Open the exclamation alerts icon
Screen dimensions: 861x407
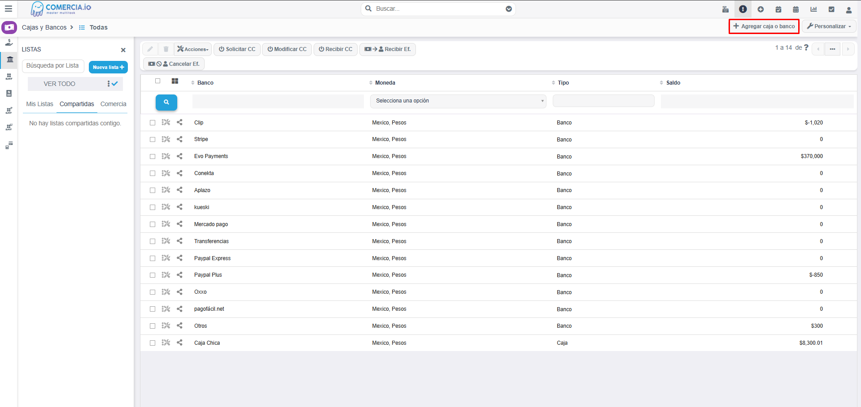tap(743, 9)
